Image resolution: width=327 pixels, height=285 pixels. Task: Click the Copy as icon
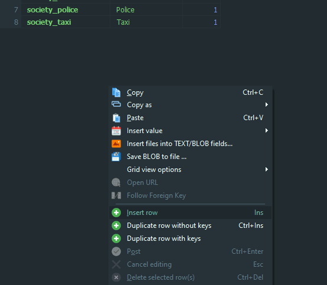(x=116, y=104)
